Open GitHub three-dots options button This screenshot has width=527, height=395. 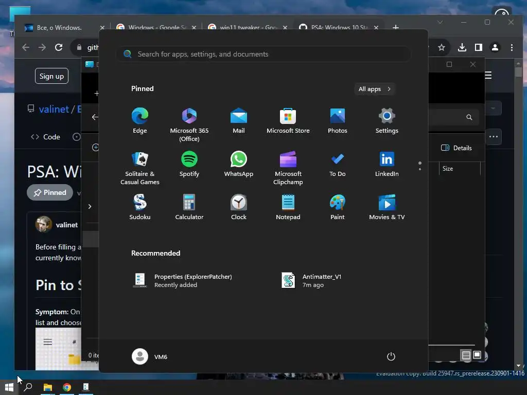point(494,137)
